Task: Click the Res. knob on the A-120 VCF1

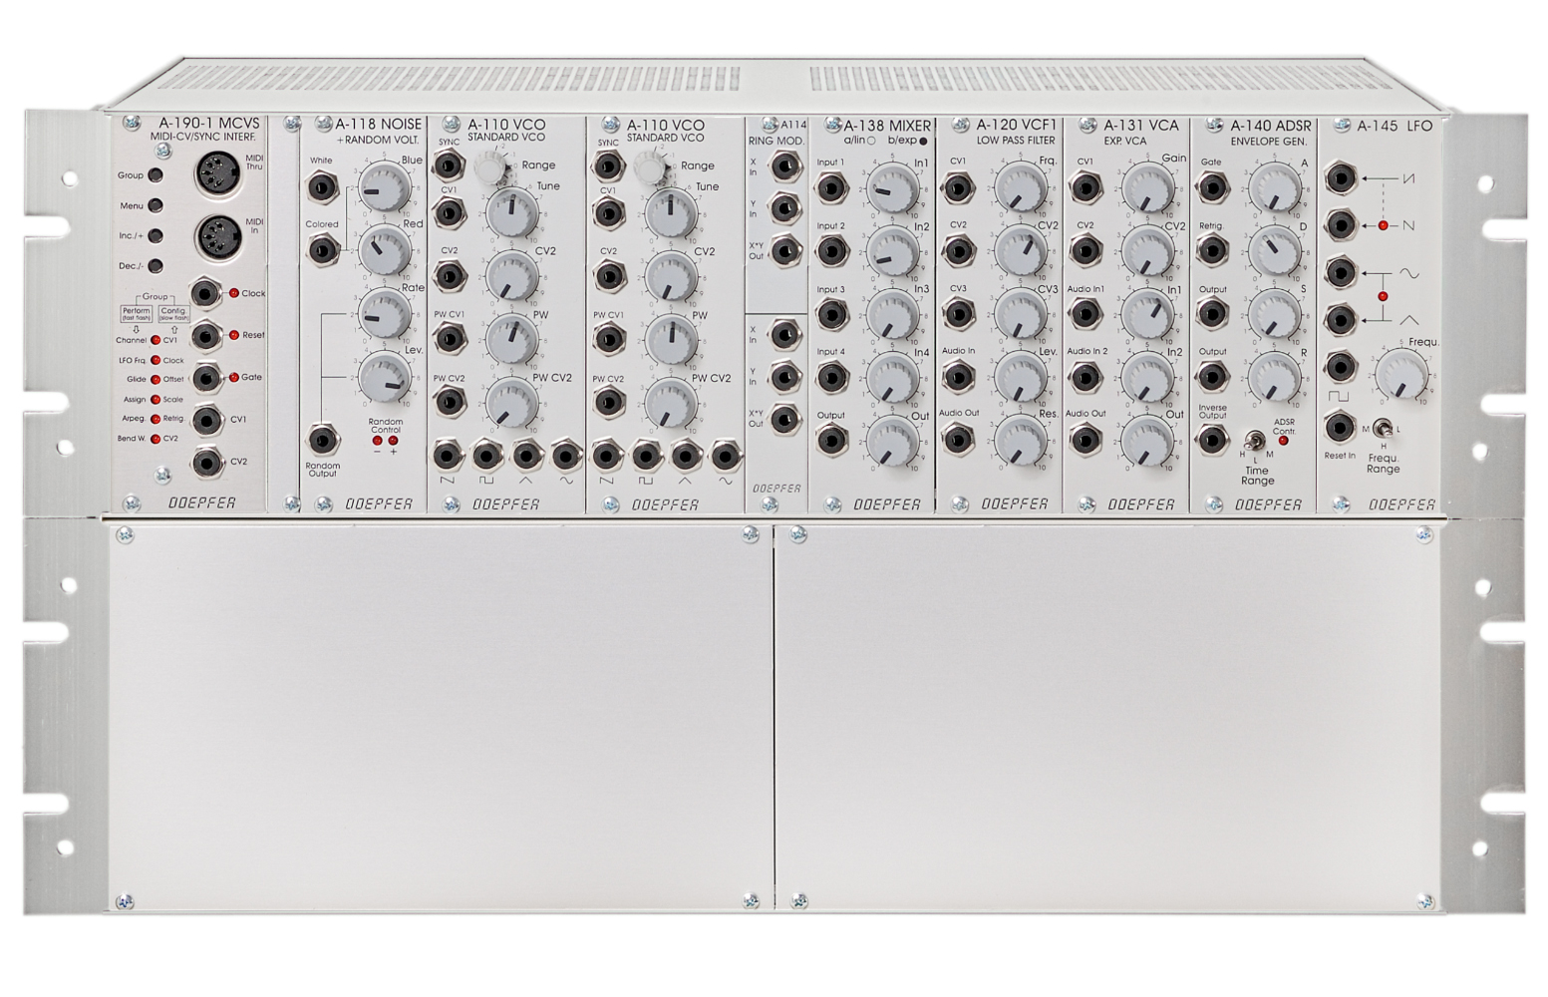Action: click(1020, 440)
